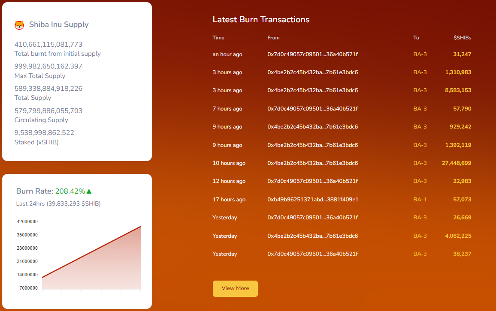This screenshot has height=311, width=496.
Task: Click the 31,247 burn amount
Action: [462, 54]
